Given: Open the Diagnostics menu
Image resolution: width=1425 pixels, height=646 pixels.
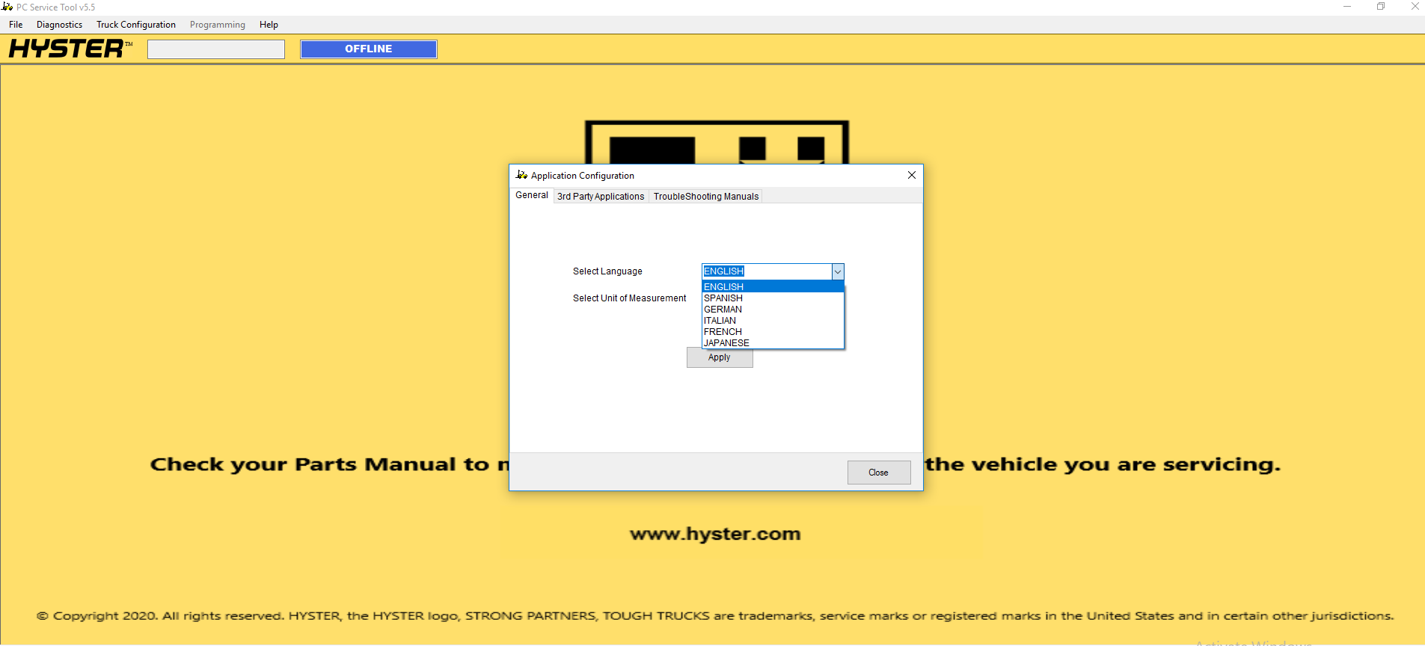Looking at the screenshot, I should point(59,25).
